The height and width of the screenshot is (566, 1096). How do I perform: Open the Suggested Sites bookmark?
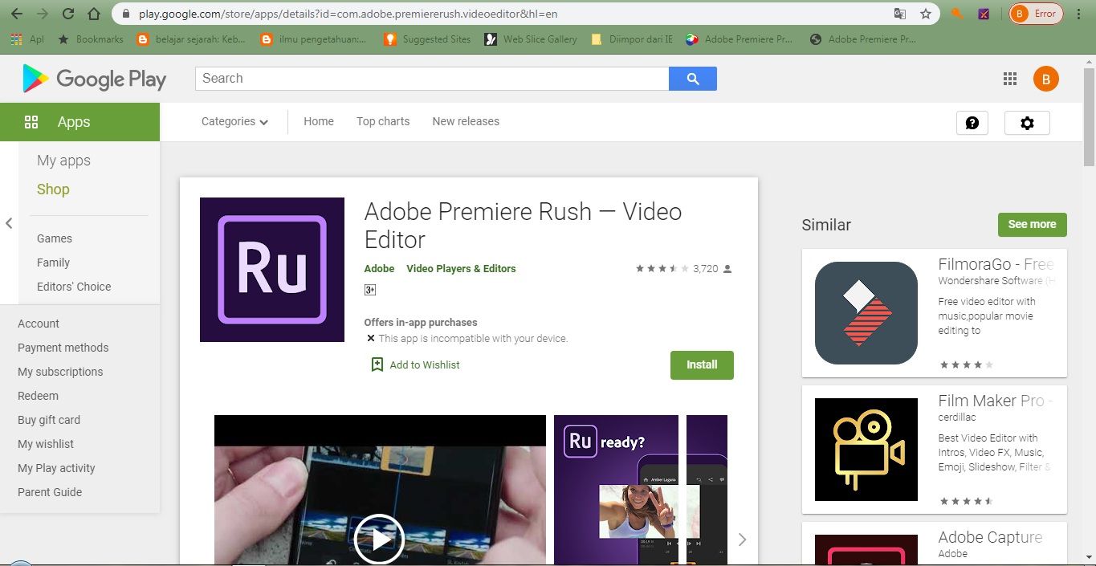(428, 39)
